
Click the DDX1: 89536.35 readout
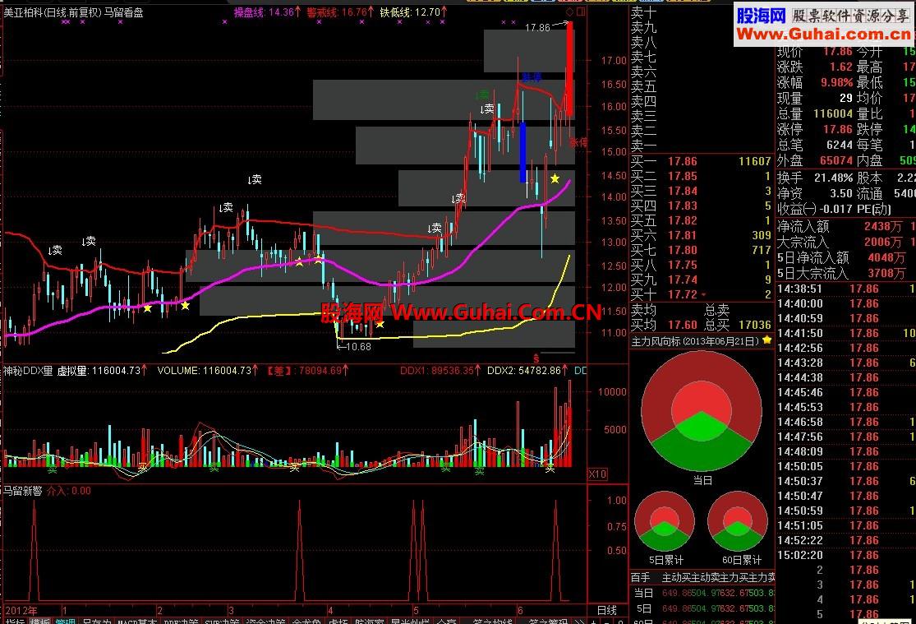(x=440, y=371)
